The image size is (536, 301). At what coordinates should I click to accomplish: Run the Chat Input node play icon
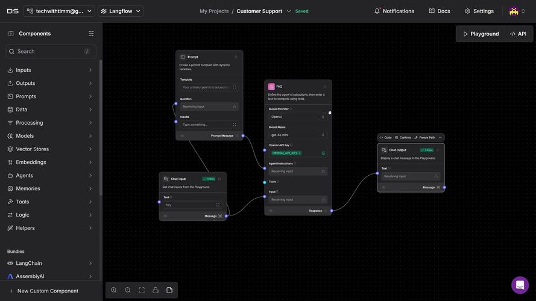[220, 179]
